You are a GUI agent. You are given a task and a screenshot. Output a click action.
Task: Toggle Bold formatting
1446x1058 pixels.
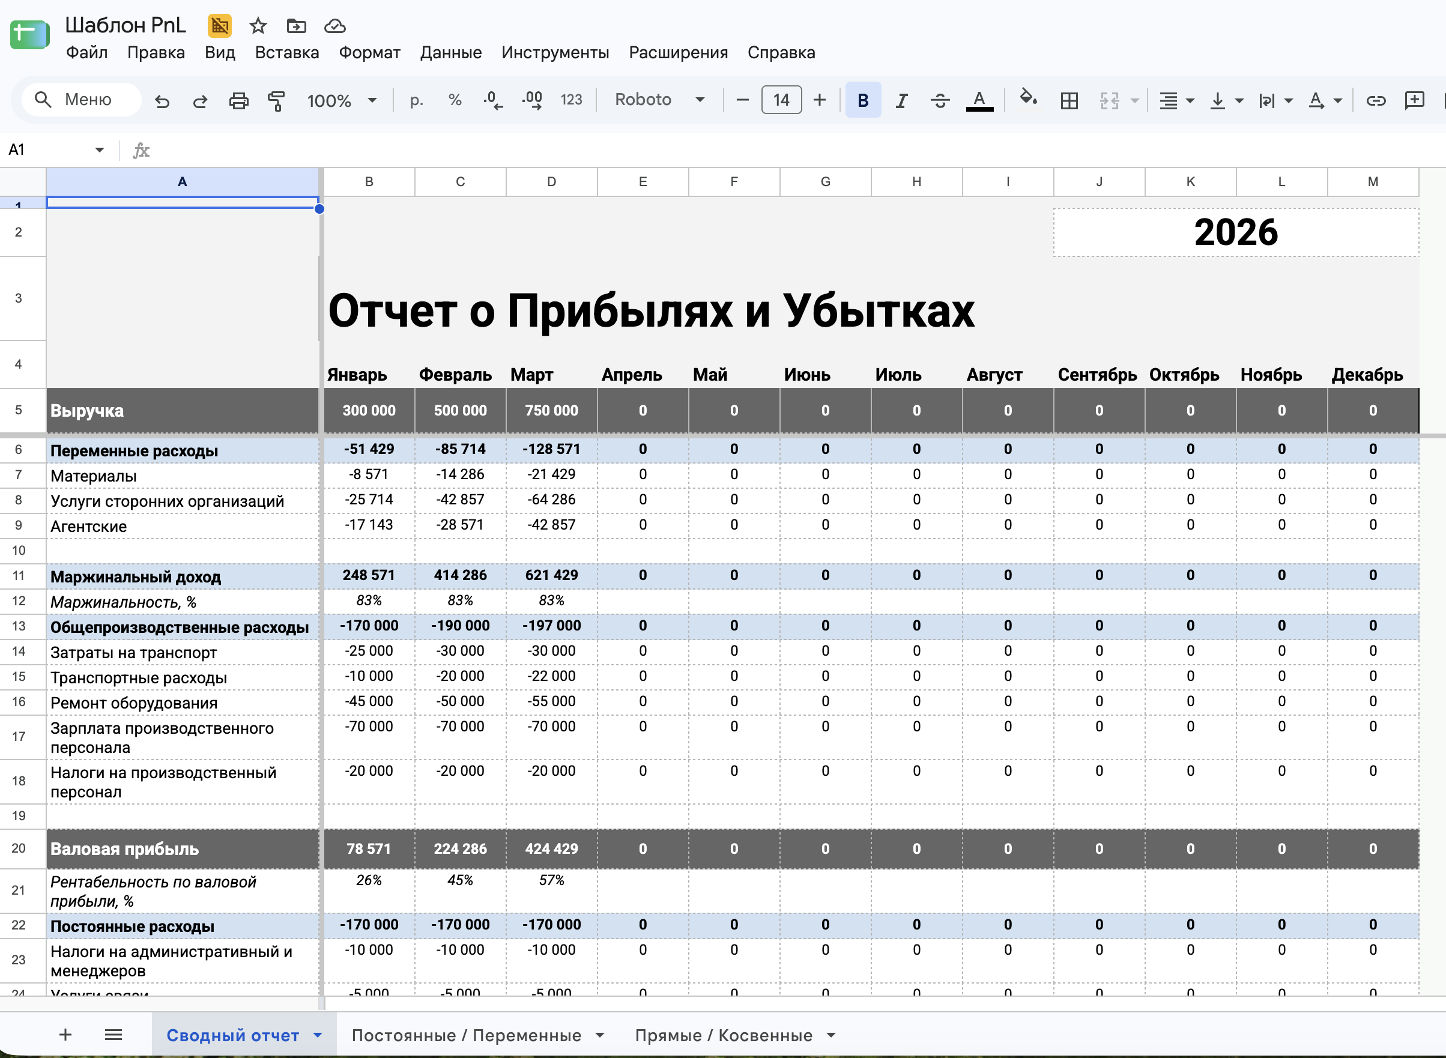(x=862, y=100)
